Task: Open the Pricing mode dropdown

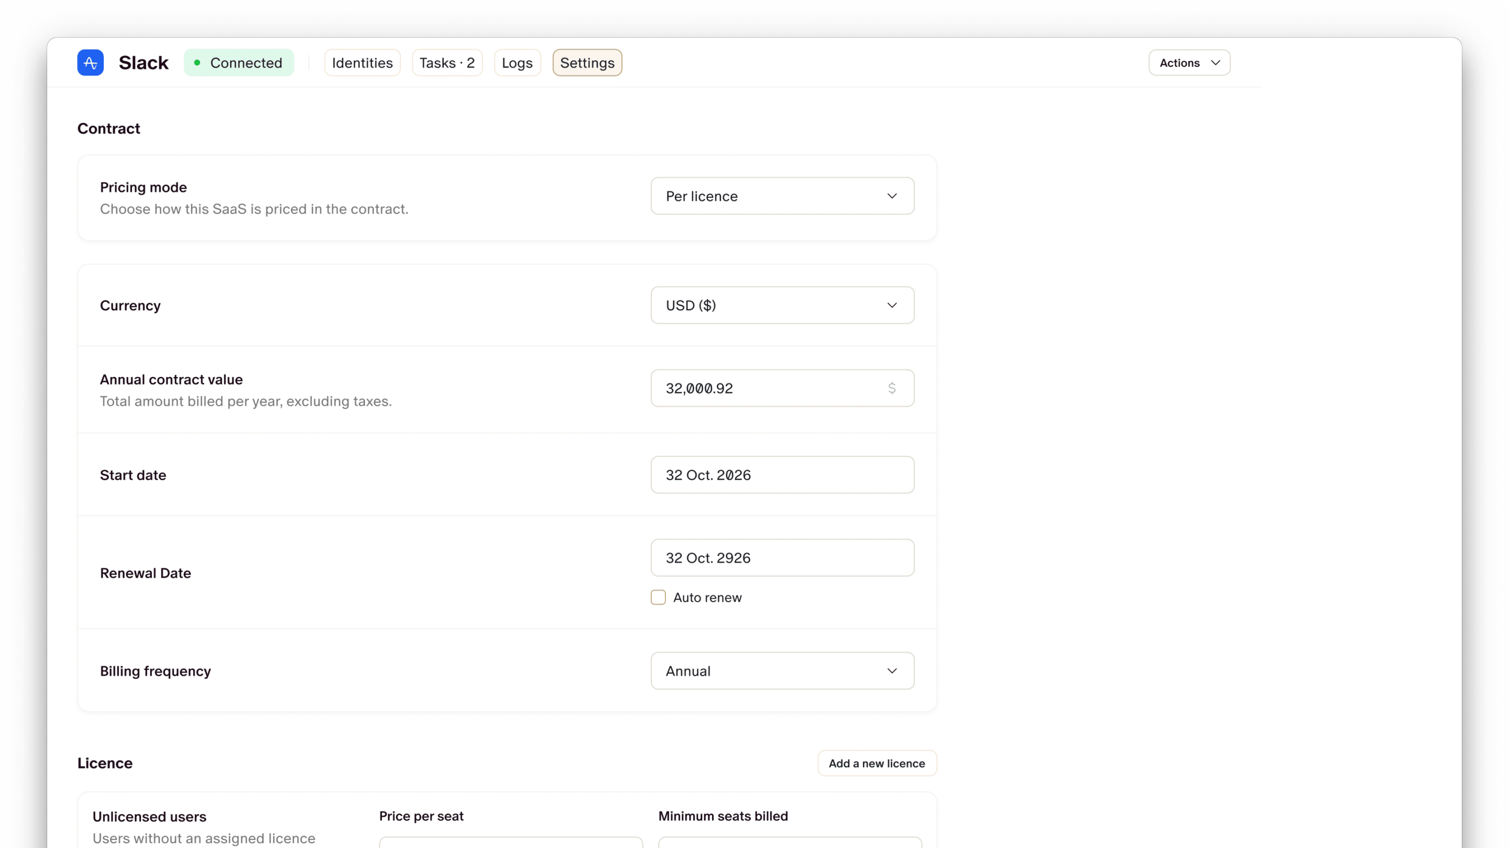Action: 782,196
